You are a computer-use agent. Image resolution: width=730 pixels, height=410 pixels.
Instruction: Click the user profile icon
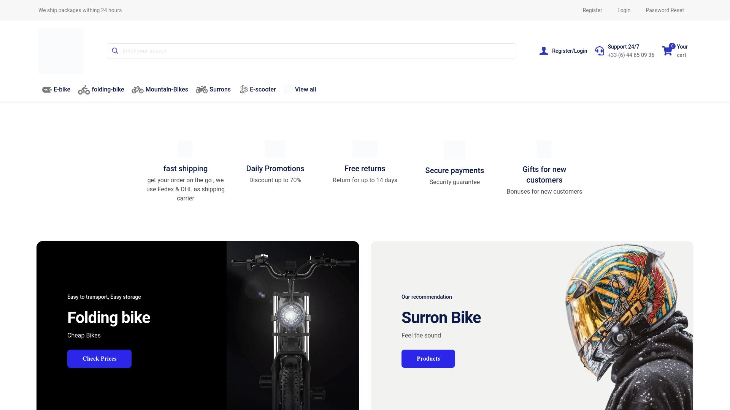click(x=544, y=51)
